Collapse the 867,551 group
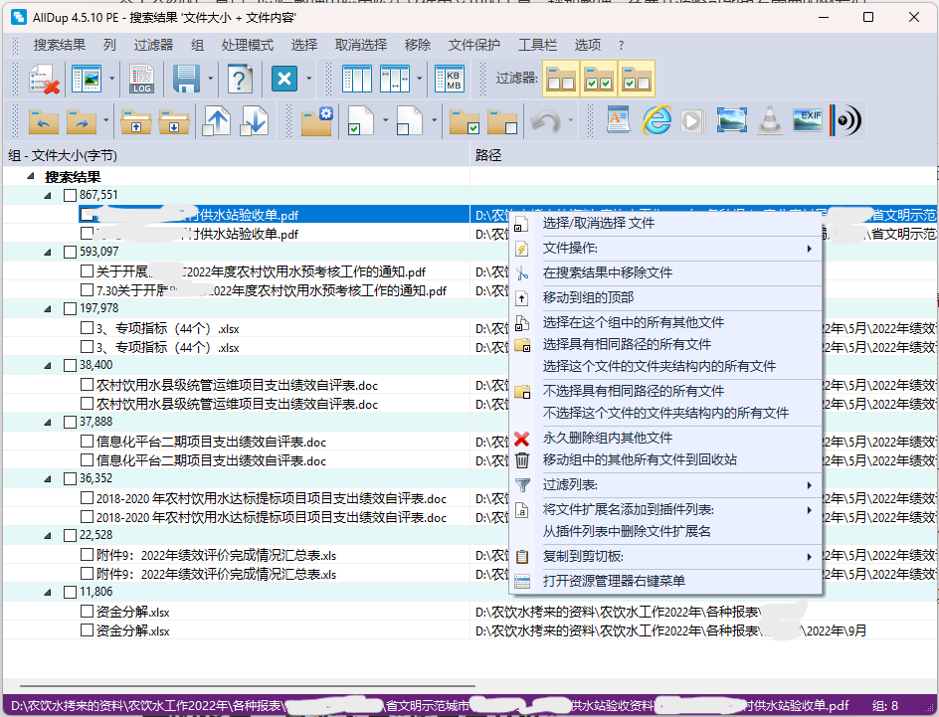This screenshot has height=717, width=939. (48, 196)
